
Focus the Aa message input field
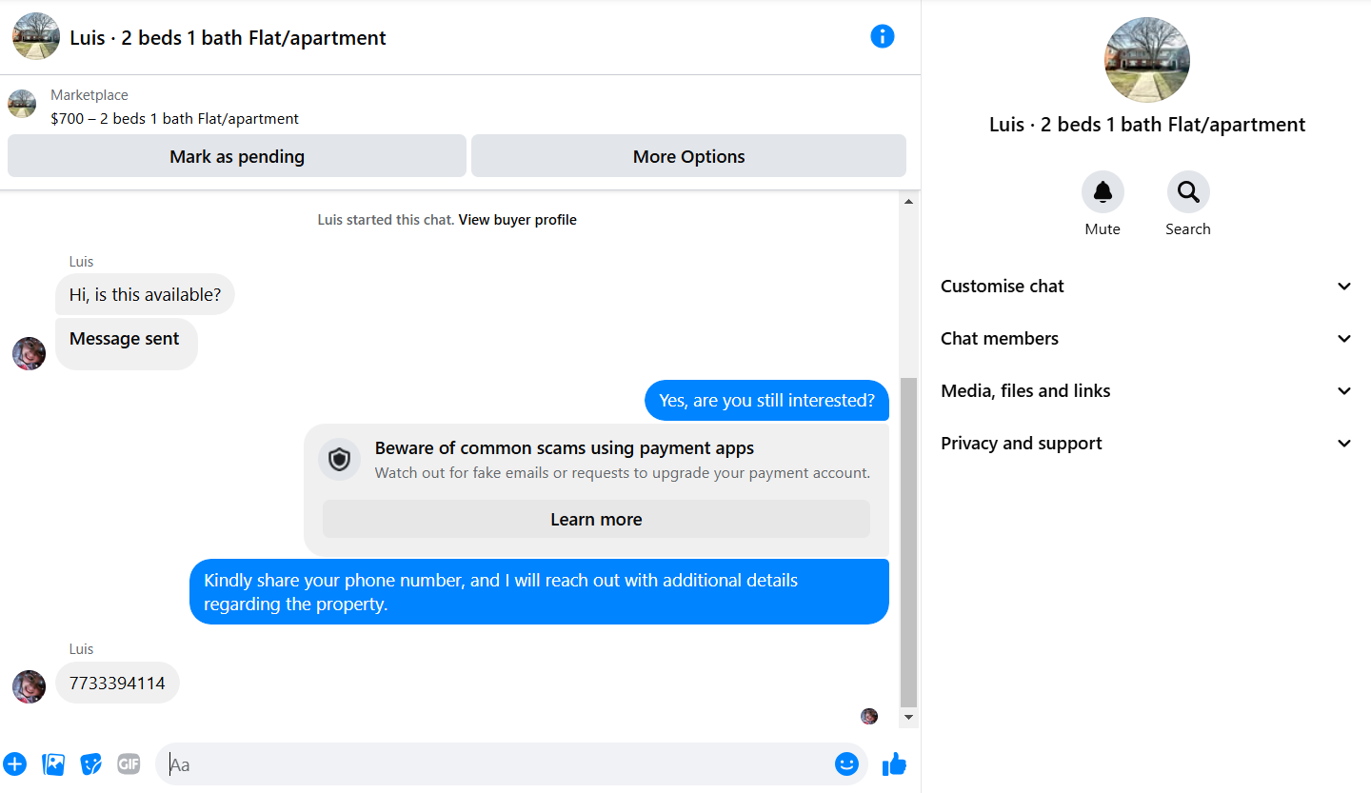[495, 763]
